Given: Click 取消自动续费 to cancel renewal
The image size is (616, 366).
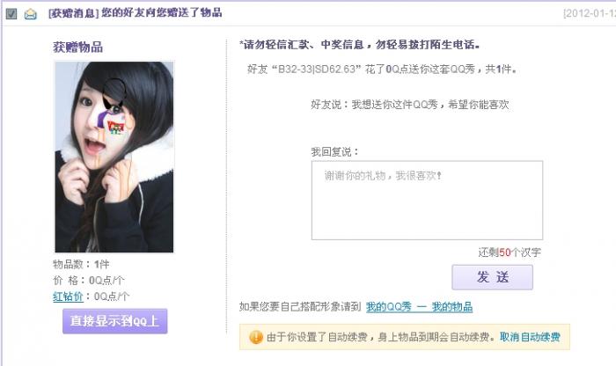Looking at the screenshot, I should 530,337.
